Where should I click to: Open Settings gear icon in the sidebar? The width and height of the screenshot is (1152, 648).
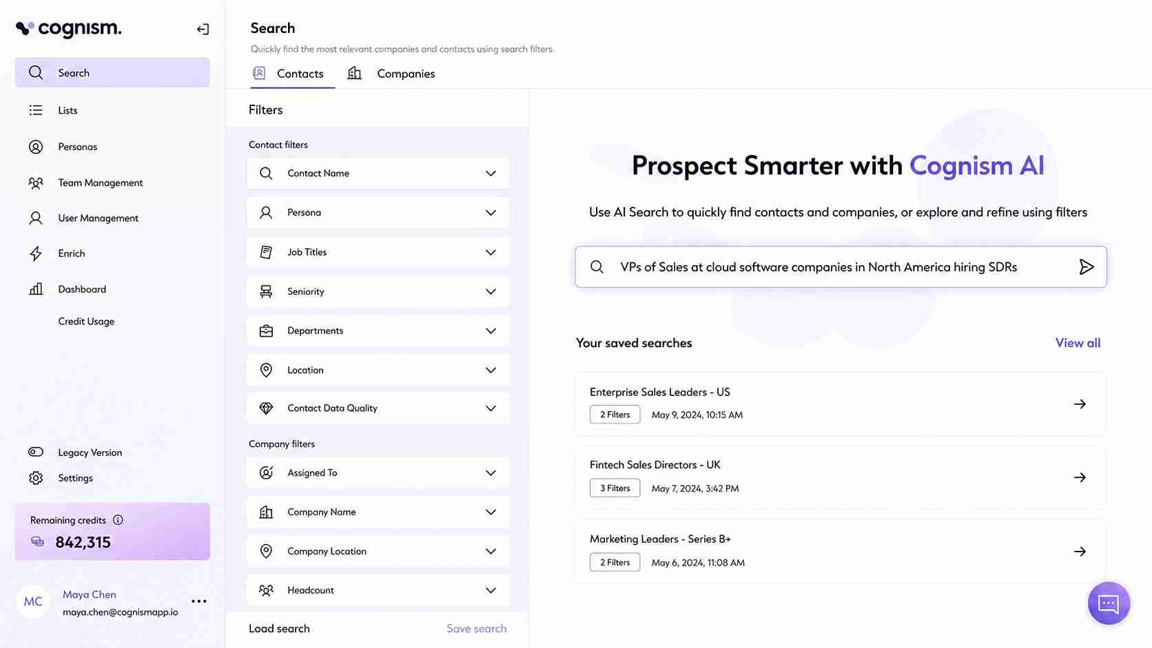point(36,478)
